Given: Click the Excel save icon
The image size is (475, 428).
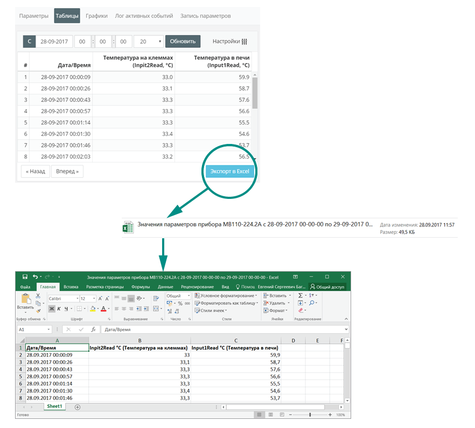Looking at the screenshot, I should point(25,277).
